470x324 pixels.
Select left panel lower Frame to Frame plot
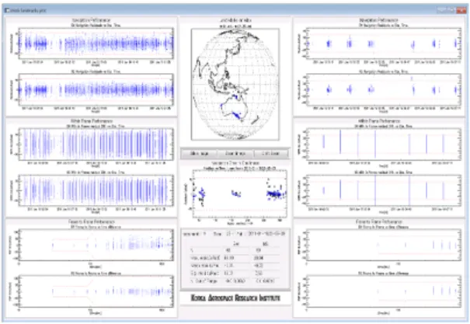96,291
